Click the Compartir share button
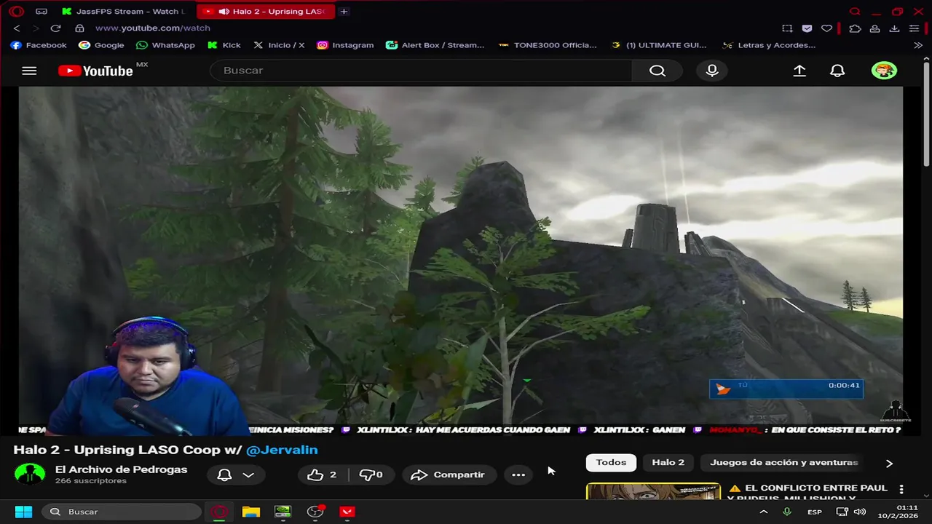The width and height of the screenshot is (932, 524). coord(449,475)
